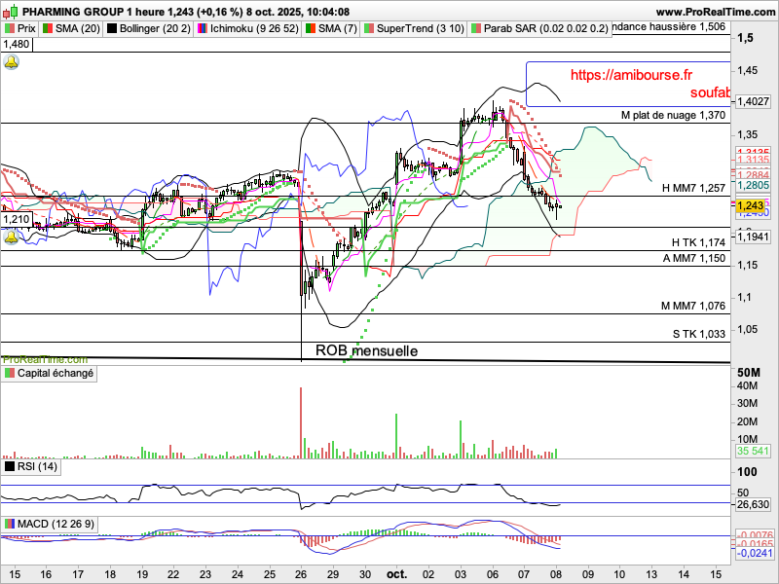The image size is (779, 584).
Task: Click the 'oct.' month label on time axis
Action: coord(397,574)
